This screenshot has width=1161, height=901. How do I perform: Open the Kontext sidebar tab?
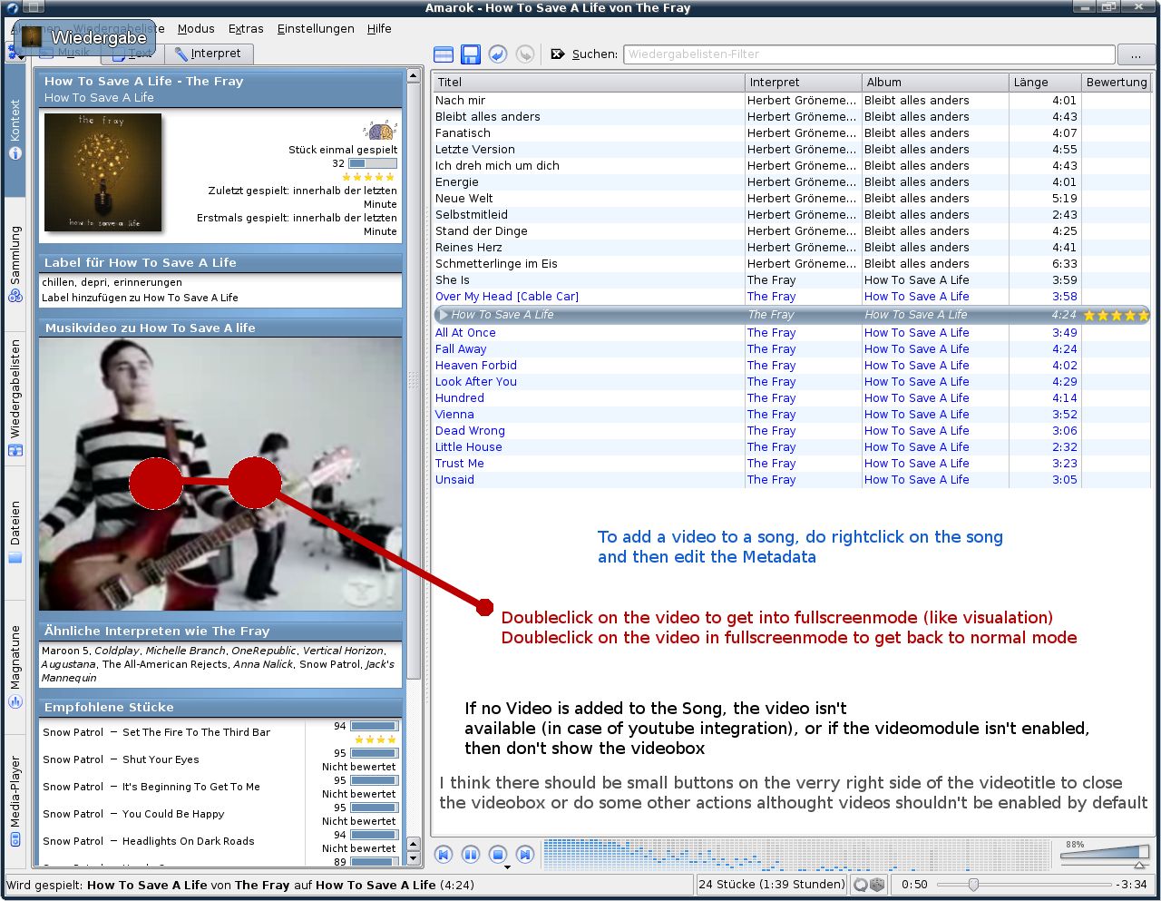(x=15, y=130)
